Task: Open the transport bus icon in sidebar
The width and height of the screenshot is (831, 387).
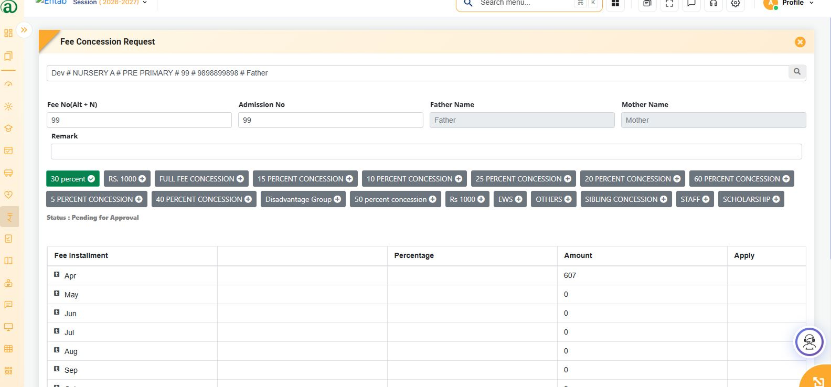Action: 8,173
